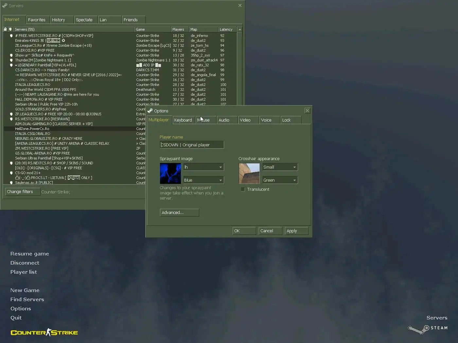Select the Internet tab in Servers window
458x343 pixels.
pos(14,19)
